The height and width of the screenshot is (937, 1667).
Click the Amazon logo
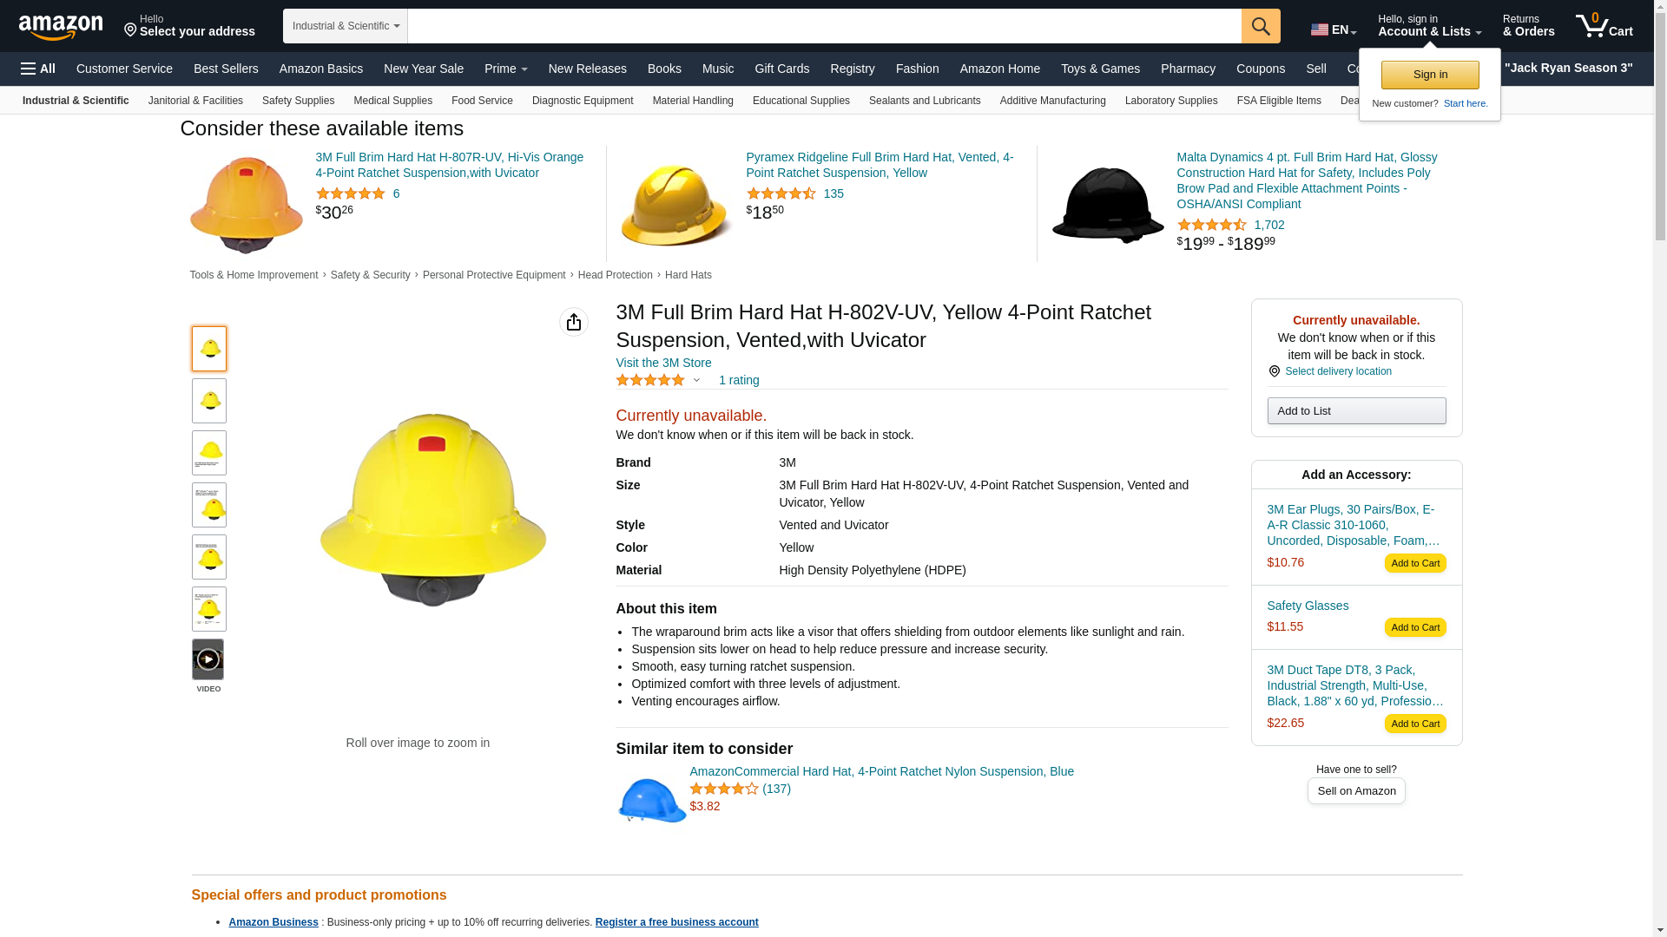click(61, 28)
